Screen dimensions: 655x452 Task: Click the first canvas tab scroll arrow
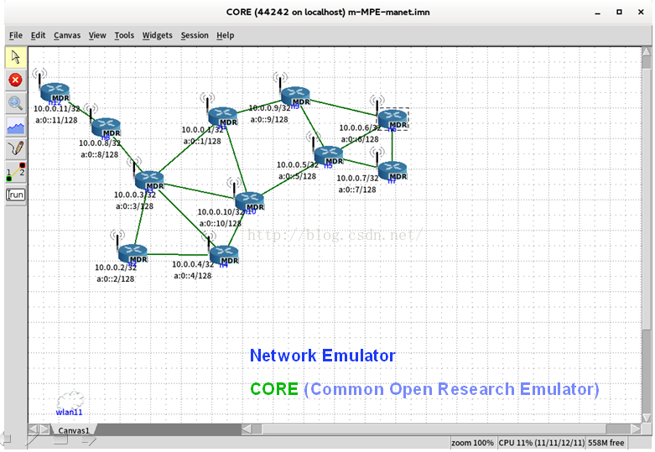click(34, 429)
